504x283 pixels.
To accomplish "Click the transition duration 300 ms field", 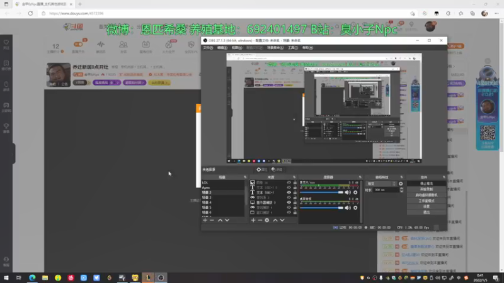I will (386, 190).
